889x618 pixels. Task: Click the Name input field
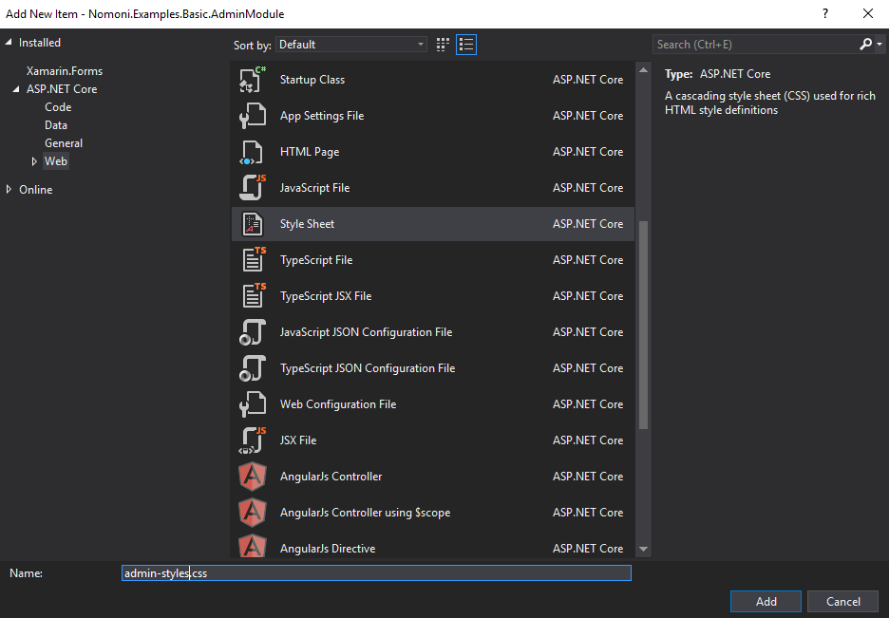click(x=376, y=573)
